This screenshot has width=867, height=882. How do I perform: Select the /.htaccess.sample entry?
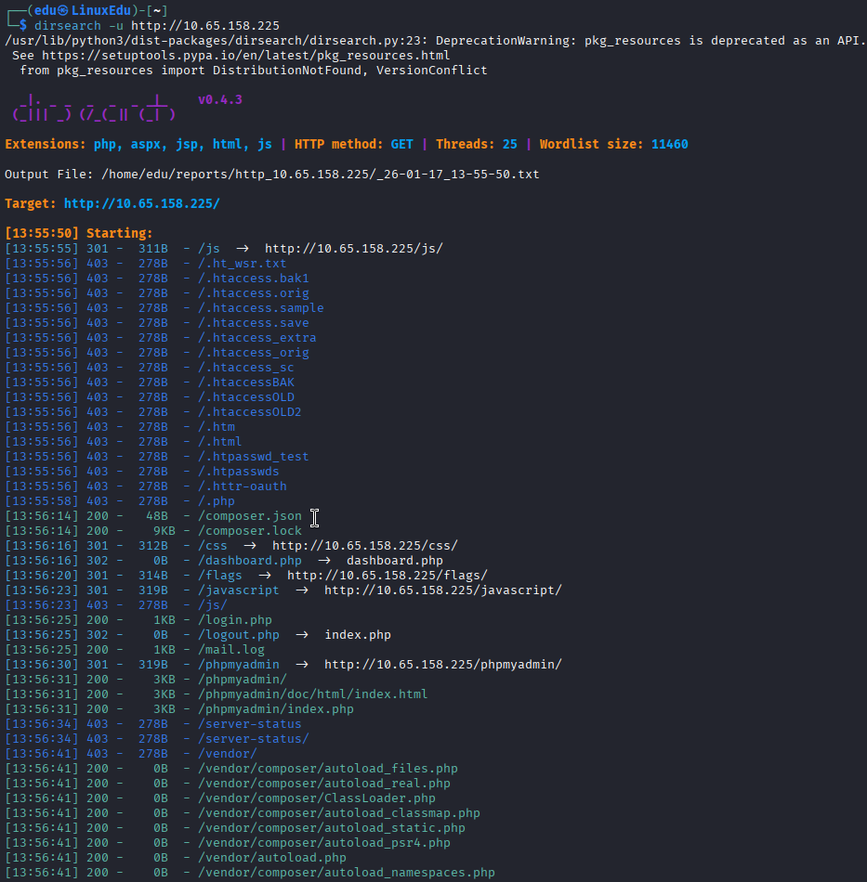pyautogui.click(x=261, y=308)
